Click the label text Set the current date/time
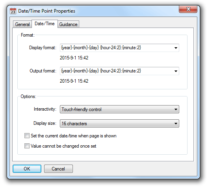The image size is (208, 187). point(74,136)
